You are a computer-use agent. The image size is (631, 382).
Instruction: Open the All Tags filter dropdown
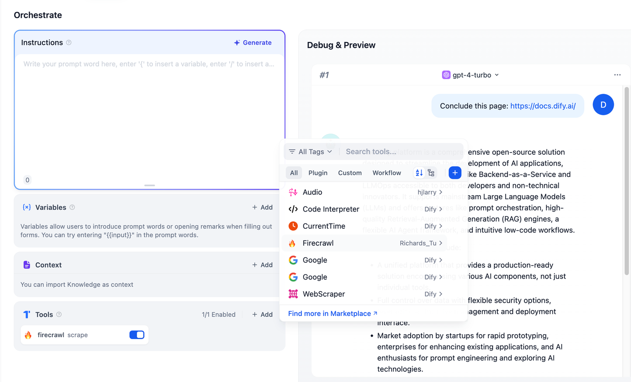(x=311, y=152)
